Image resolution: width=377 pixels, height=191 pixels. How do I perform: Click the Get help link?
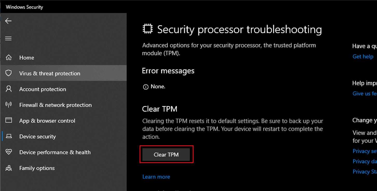tap(363, 56)
